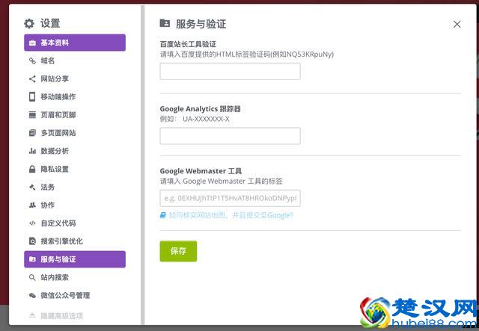Click the book icon before the sitemap help link
Screen dimensions: 479x331
(x=163, y=215)
